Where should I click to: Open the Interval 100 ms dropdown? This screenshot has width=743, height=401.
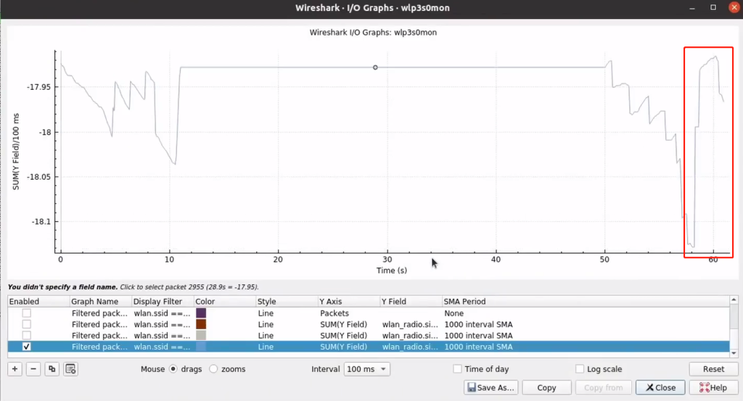[366, 369]
